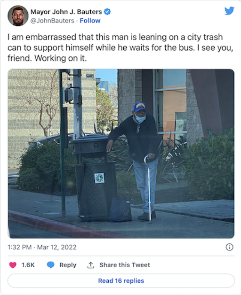Viewport: 241px width, 295px height.
Task: Open the photo of man at trash can
Action: point(121,154)
